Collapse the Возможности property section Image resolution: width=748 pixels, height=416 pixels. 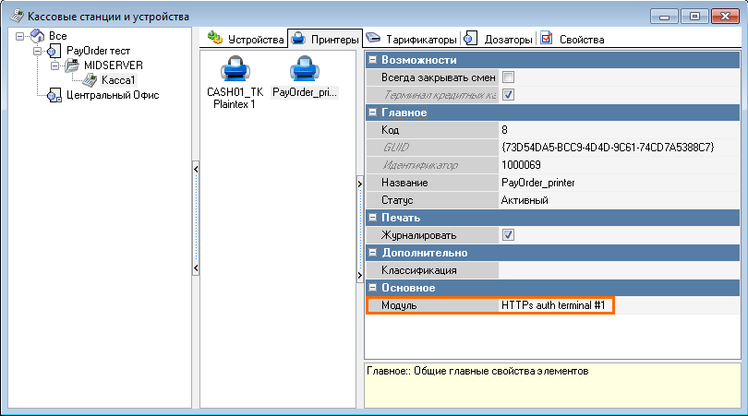pyautogui.click(x=373, y=60)
